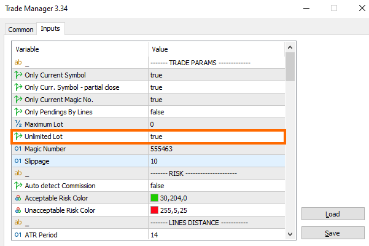Click the arrow icon beside Auto detect Commission

[18, 186]
